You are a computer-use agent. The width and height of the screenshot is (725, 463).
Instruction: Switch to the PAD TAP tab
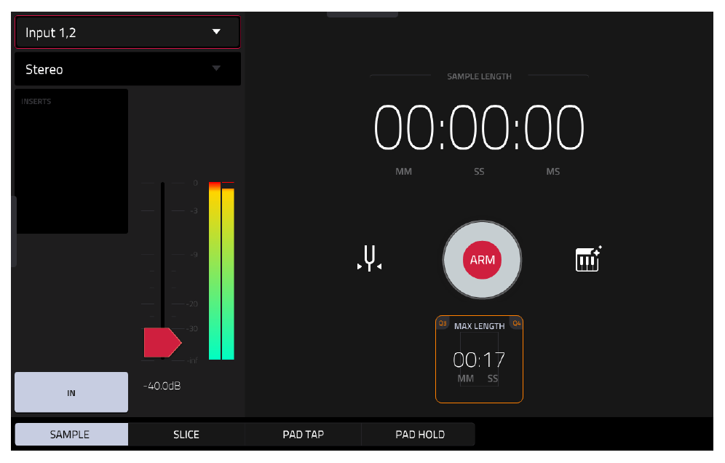coord(303,435)
